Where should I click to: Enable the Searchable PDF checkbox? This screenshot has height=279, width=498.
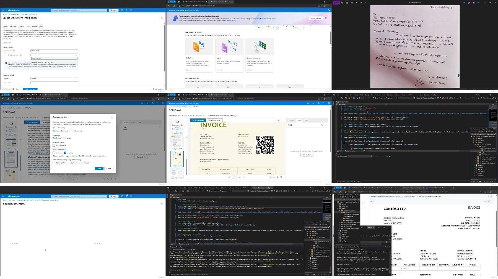pyautogui.click(x=54, y=145)
